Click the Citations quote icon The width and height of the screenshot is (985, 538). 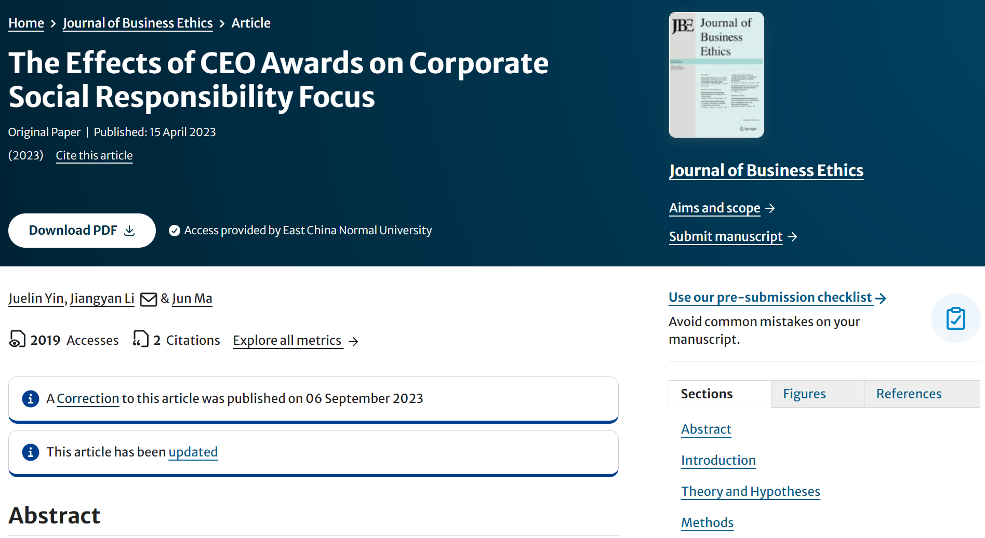point(140,339)
